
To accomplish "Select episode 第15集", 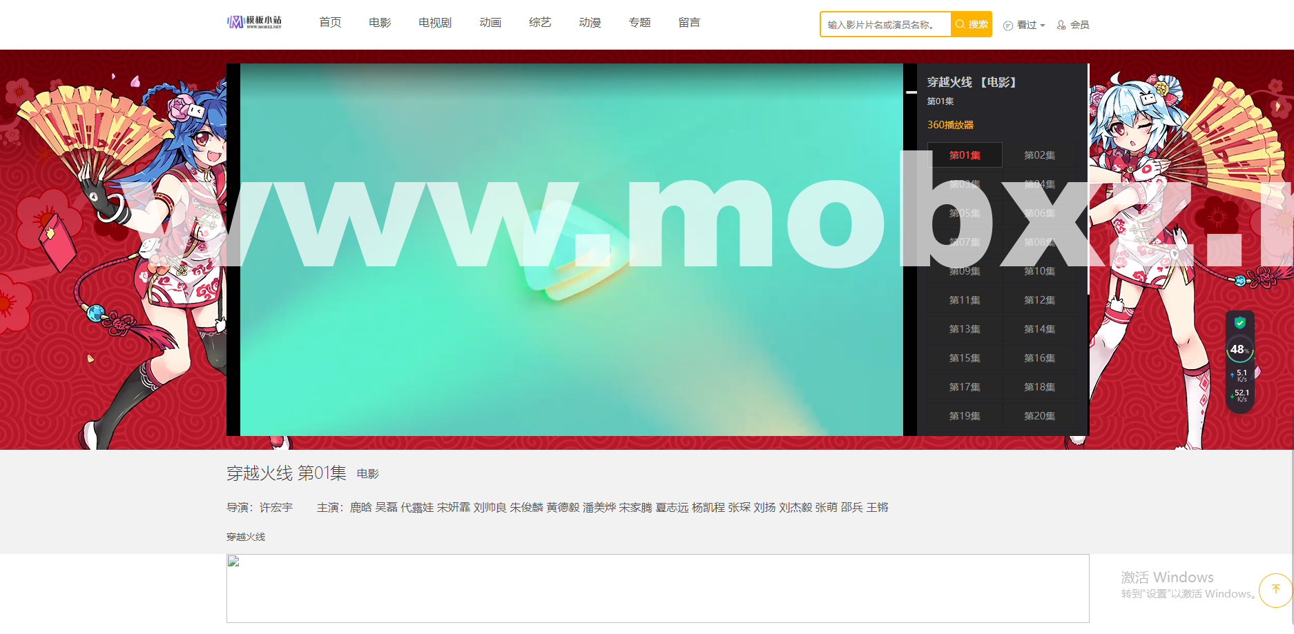I will tap(965, 358).
